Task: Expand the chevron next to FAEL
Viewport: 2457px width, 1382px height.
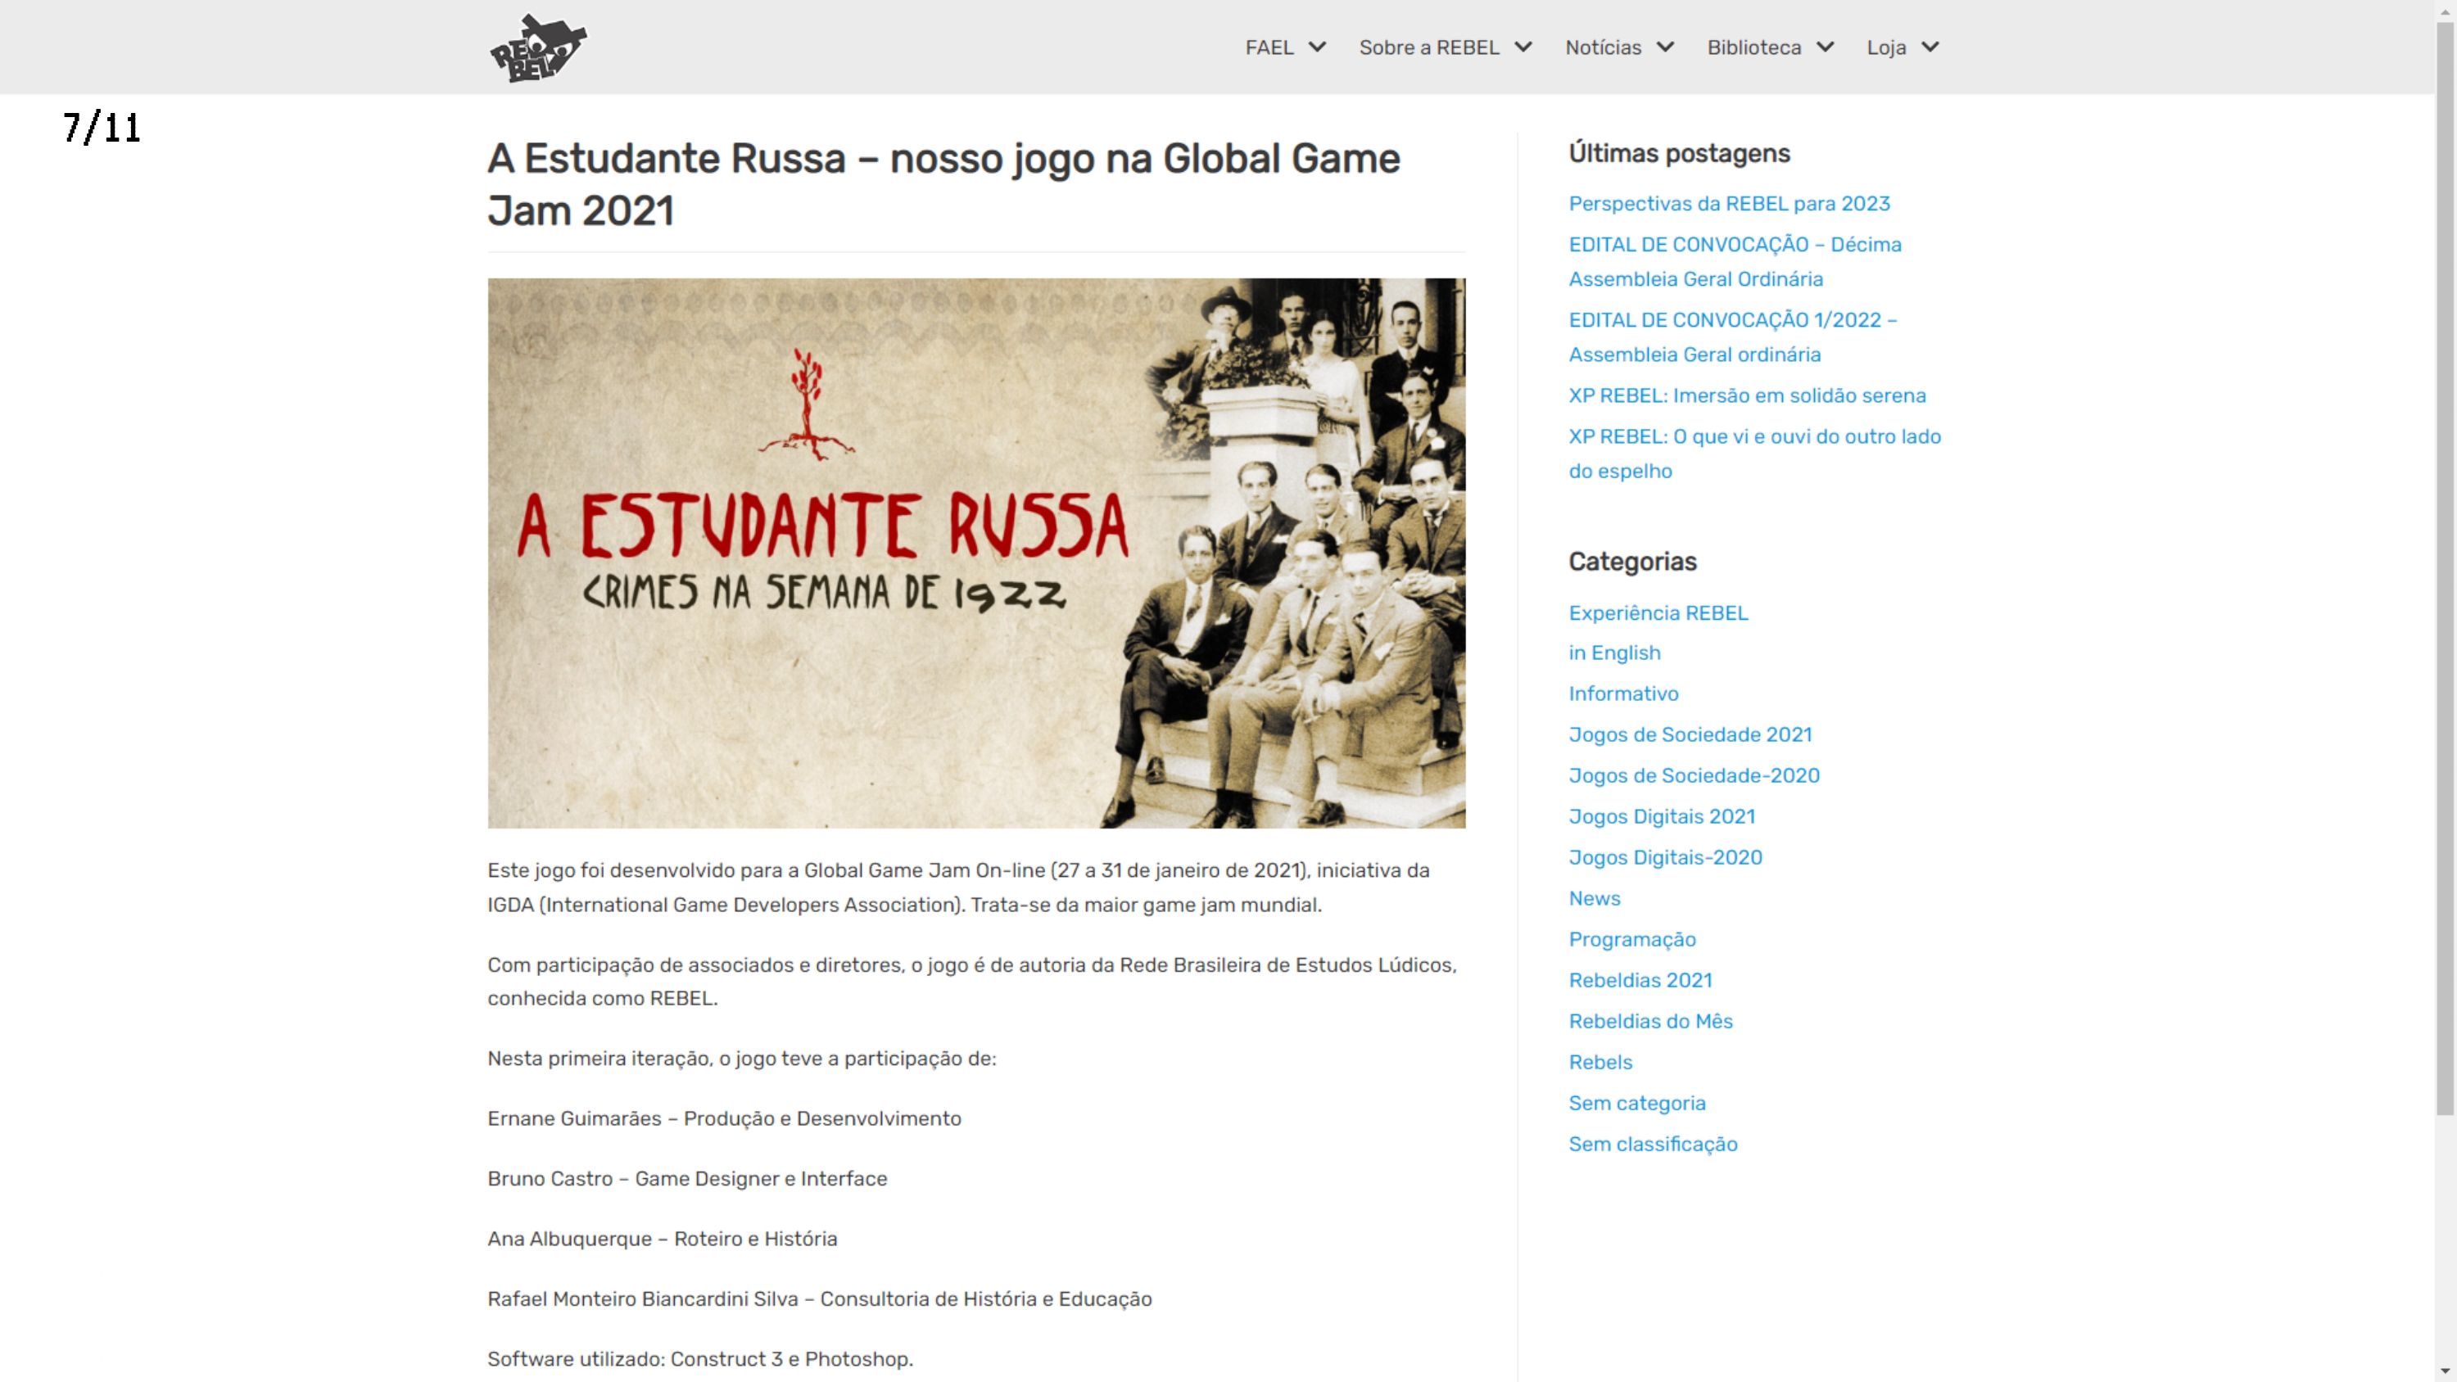Action: (x=1317, y=47)
